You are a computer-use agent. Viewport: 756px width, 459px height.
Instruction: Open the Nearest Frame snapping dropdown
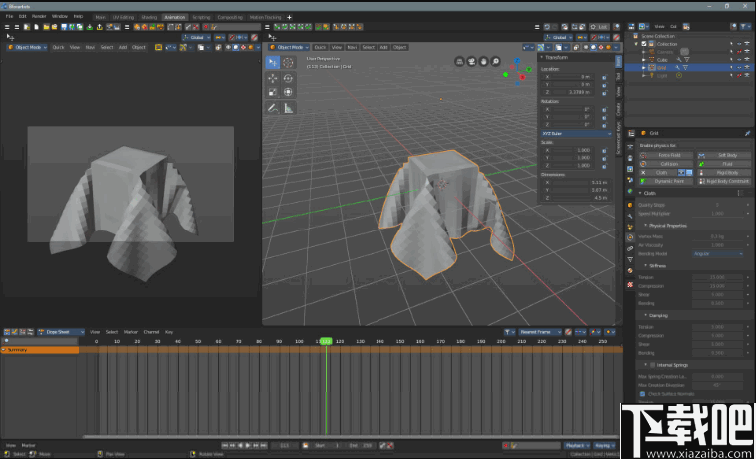tap(540, 332)
